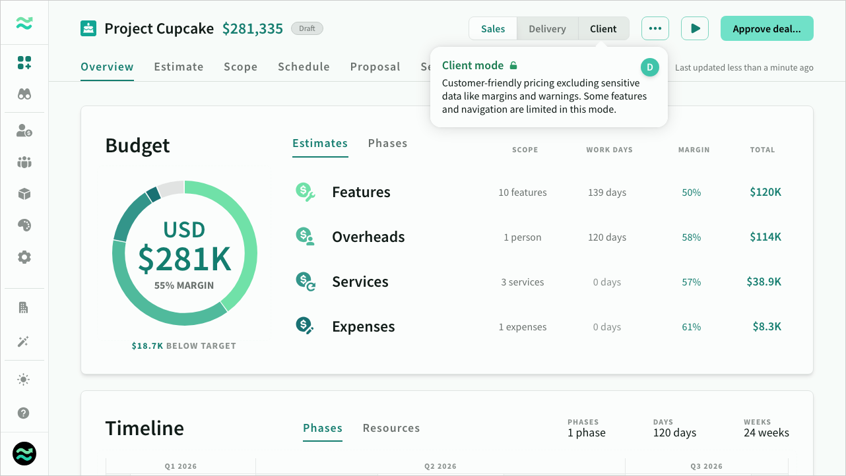This screenshot has height=476, width=846.
Task: Open the company building icon
Action: point(24,307)
